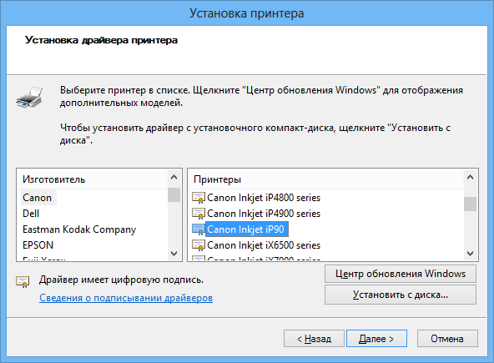
Task: Open the driver signing information link
Action: point(126,298)
